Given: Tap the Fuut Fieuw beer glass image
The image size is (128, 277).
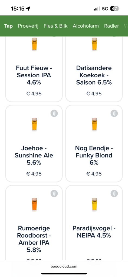Looking at the screenshot, I should point(34,44).
